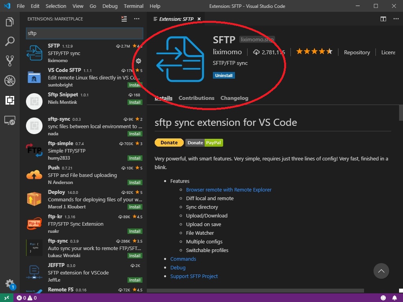Open Source Control view

(10, 61)
